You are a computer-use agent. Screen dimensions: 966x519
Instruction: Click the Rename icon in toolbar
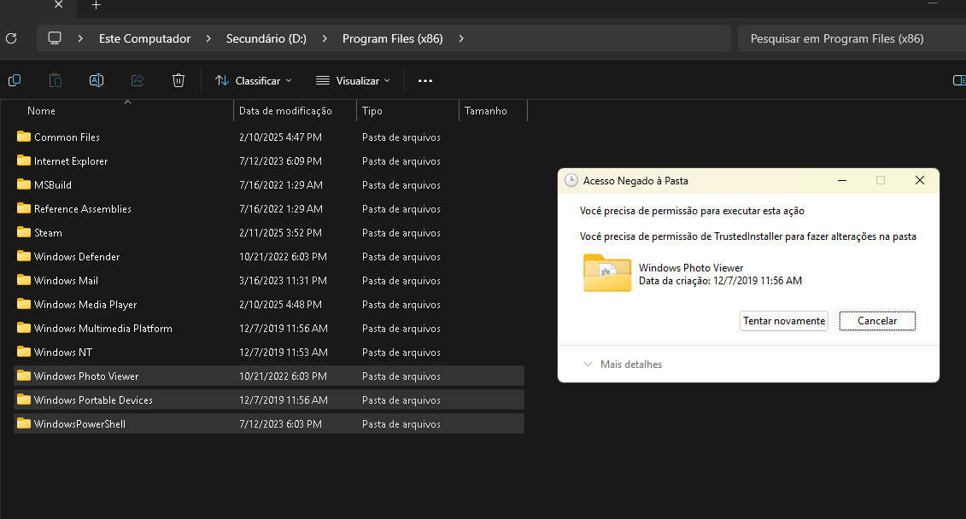(x=97, y=80)
